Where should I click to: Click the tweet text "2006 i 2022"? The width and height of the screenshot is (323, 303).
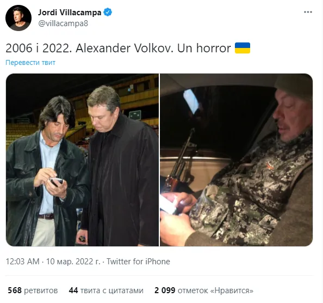click(39, 49)
